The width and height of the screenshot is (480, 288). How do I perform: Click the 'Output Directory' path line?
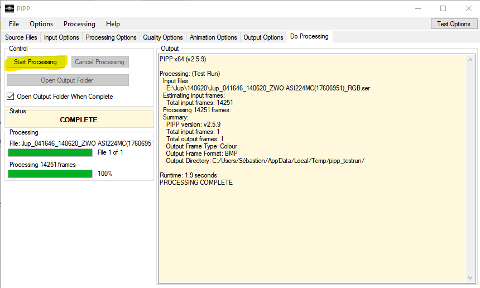point(265,161)
